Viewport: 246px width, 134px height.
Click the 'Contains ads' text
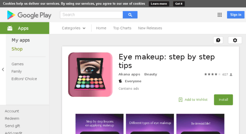pyautogui.click(x=129, y=88)
